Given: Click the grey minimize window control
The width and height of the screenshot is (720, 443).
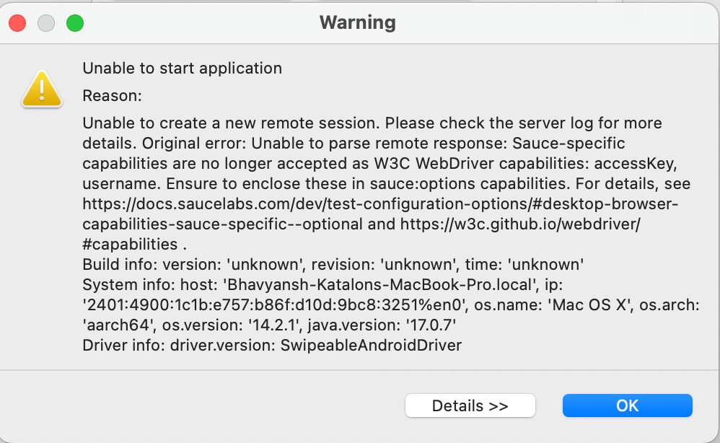Looking at the screenshot, I should pos(45,22).
